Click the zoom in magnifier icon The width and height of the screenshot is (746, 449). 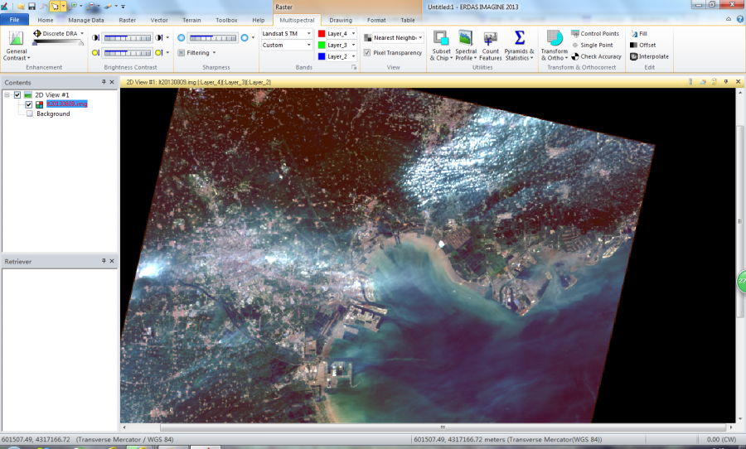tap(74, 6)
